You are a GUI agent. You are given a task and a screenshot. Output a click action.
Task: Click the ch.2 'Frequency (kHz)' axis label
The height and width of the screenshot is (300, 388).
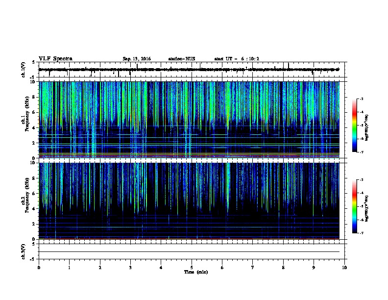27,195
